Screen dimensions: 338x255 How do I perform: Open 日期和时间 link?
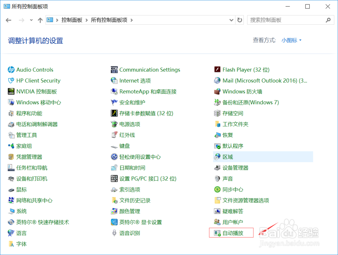point(132,168)
